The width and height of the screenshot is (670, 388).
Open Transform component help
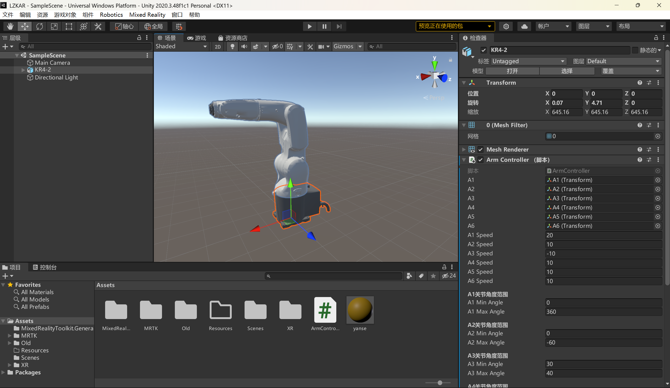pyautogui.click(x=640, y=83)
